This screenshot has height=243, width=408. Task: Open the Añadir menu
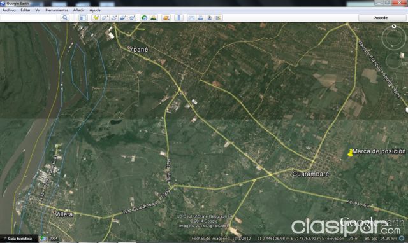(x=79, y=10)
